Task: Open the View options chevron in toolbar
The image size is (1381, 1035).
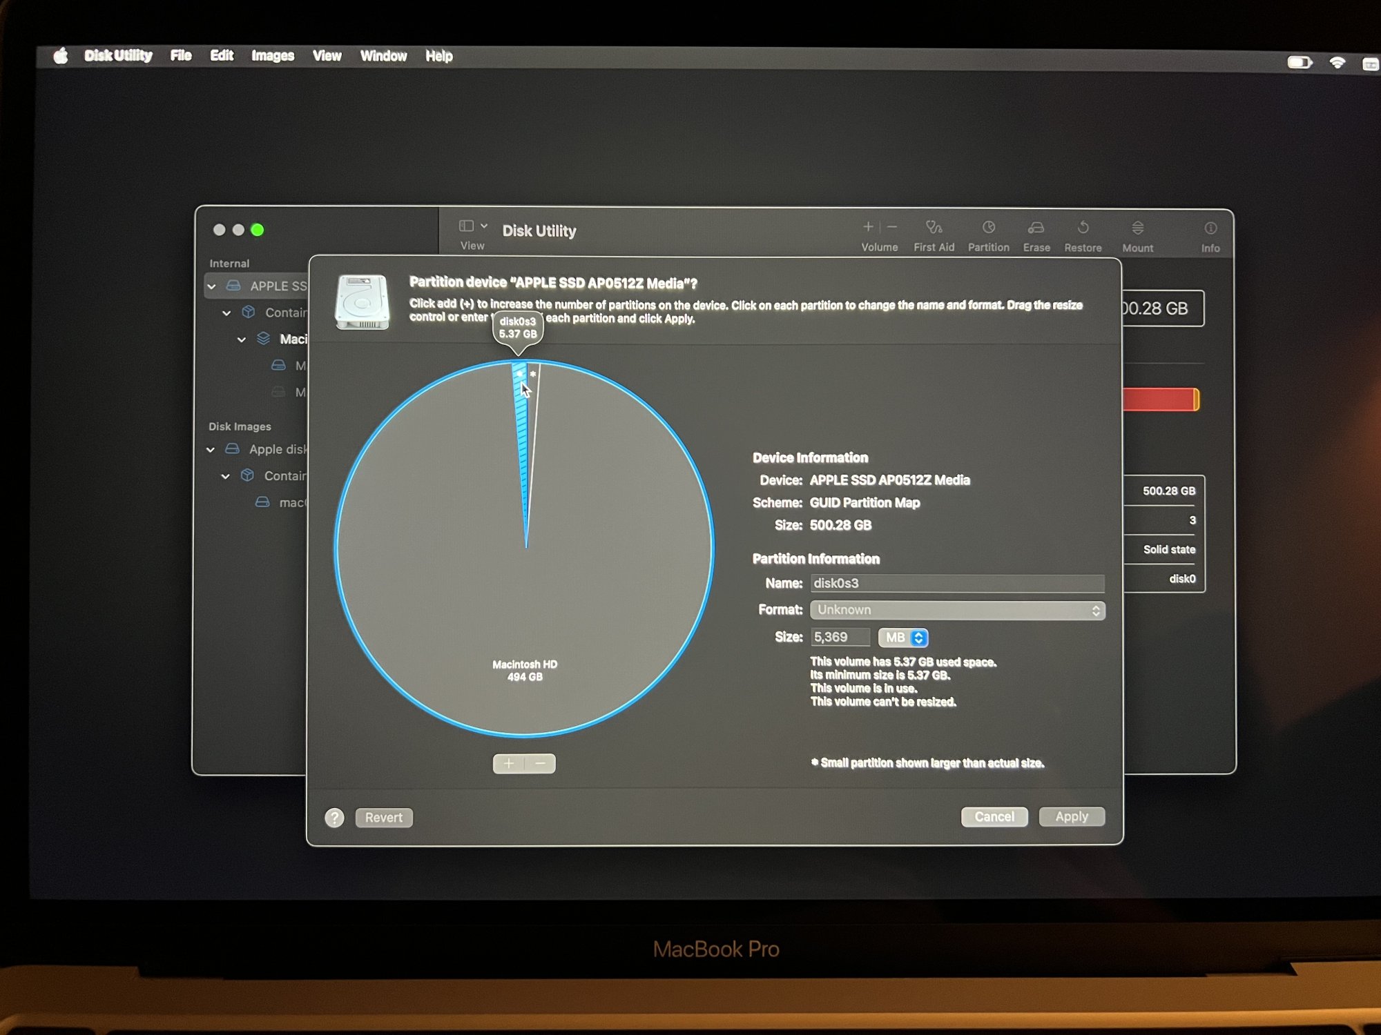Action: pos(484,226)
